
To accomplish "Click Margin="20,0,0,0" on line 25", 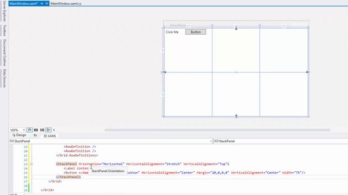I will click(213, 173).
